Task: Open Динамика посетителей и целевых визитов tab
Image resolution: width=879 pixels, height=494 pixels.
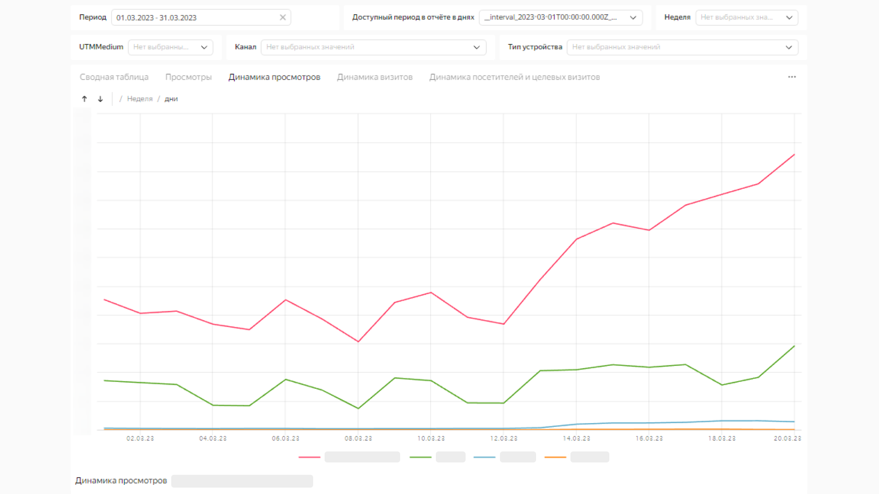Action: pos(514,77)
